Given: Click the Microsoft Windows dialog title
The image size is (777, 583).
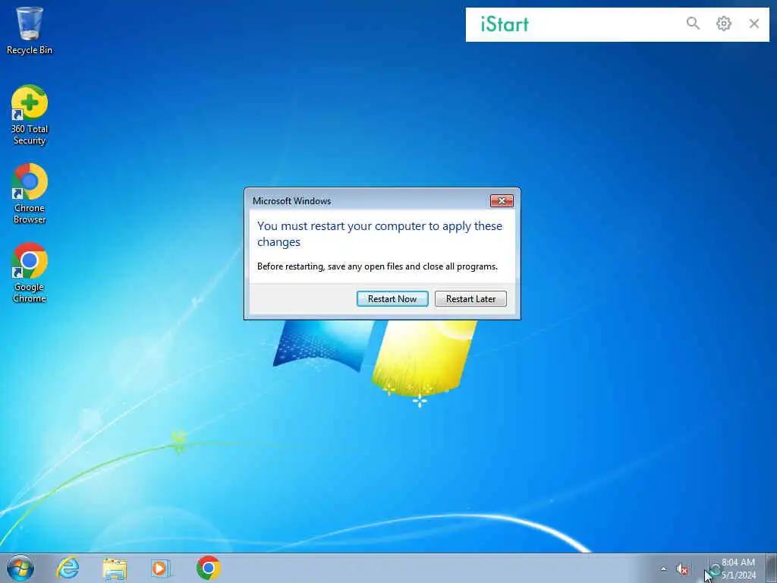Looking at the screenshot, I should pyautogui.click(x=291, y=200).
